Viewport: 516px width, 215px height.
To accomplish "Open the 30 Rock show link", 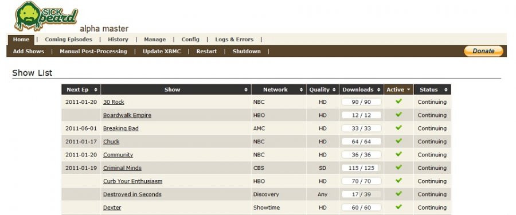I will [114, 102].
